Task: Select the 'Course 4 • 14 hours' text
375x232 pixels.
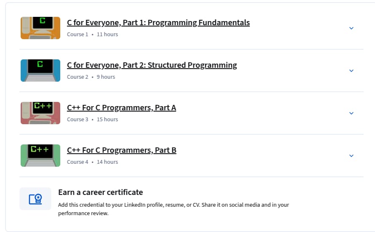Action: coord(93,162)
